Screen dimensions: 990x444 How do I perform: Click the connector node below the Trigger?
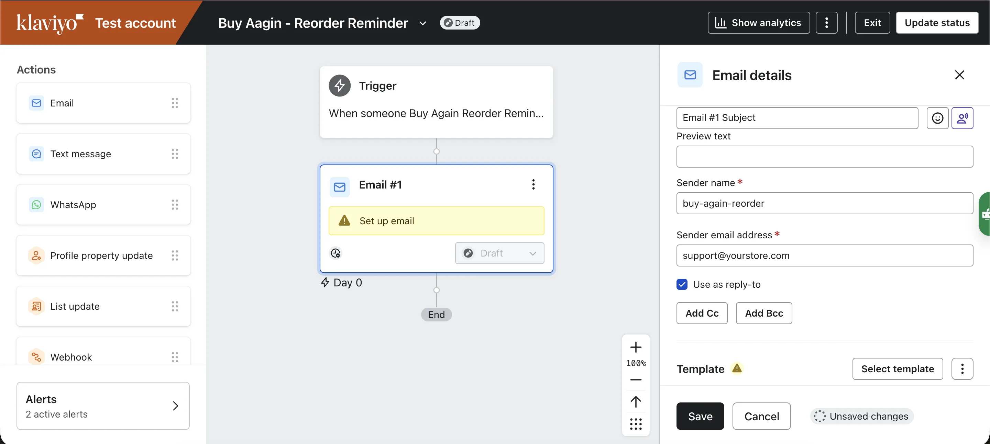[x=436, y=151]
